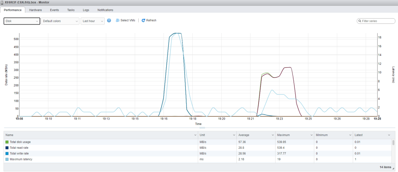Expand Minimum column header menu
This screenshot has width=398, height=172.
click(350, 135)
